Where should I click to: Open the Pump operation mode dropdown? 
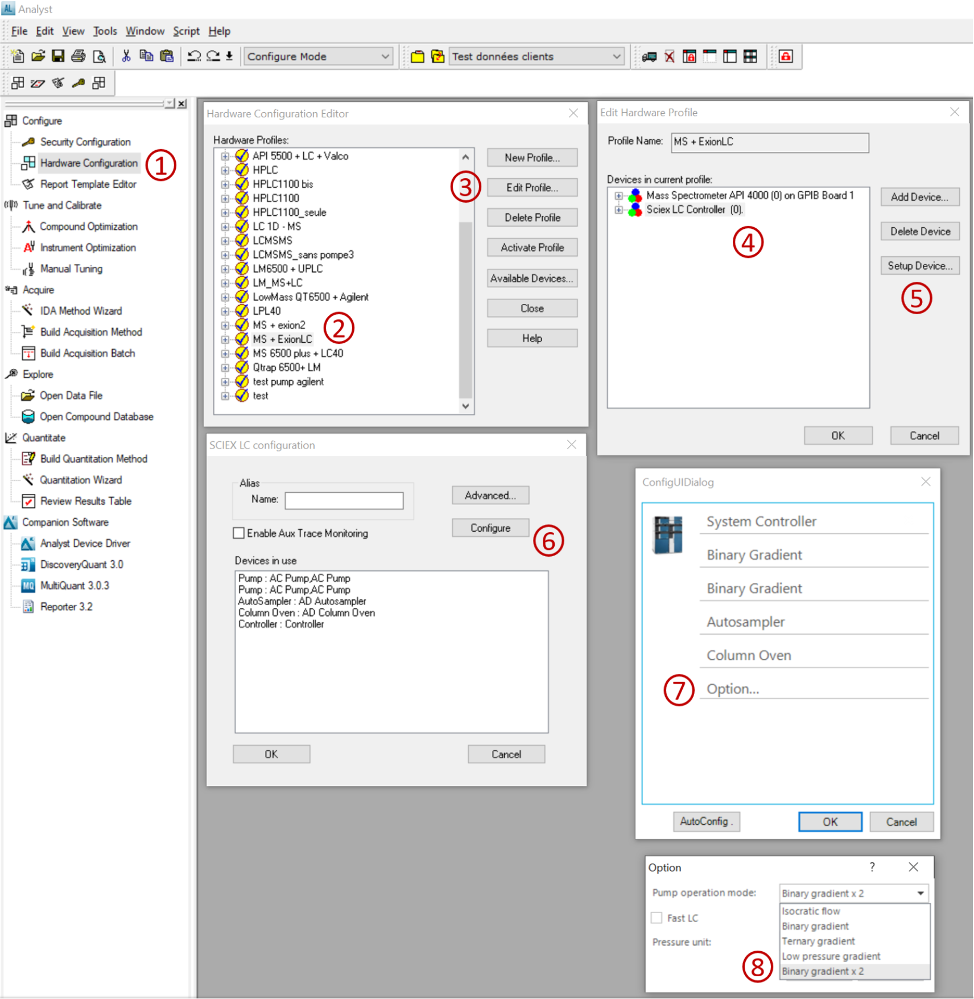(853, 893)
